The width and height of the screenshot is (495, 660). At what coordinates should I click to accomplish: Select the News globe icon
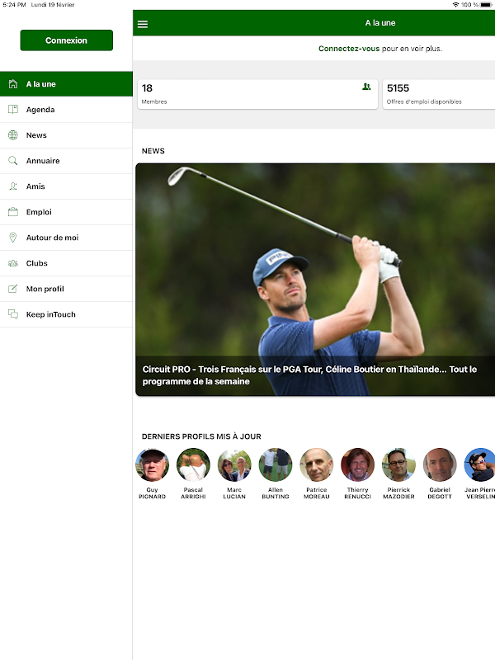pyautogui.click(x=13, y=135)
